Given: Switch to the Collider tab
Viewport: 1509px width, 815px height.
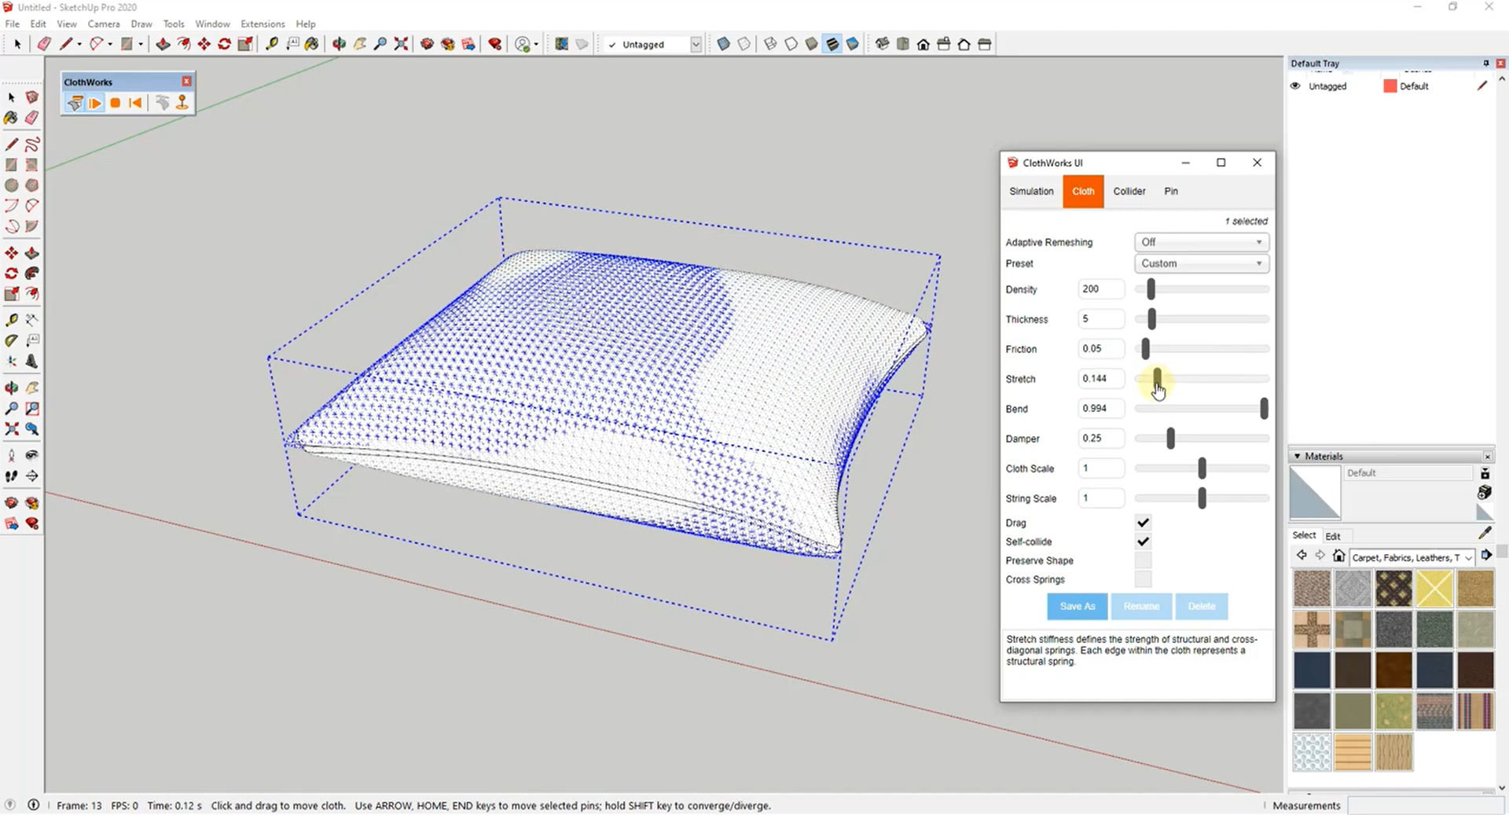Looking at the screenshot, I should point(1129,191).
